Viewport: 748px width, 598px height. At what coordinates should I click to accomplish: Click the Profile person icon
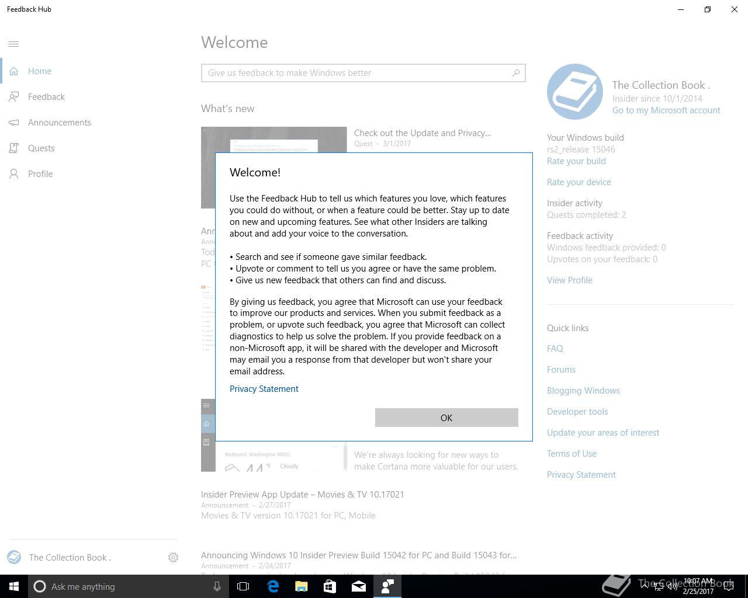14,174
